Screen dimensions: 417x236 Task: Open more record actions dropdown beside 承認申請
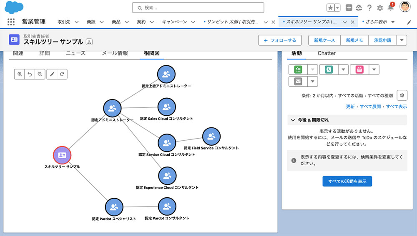click(x=402, y=40)
